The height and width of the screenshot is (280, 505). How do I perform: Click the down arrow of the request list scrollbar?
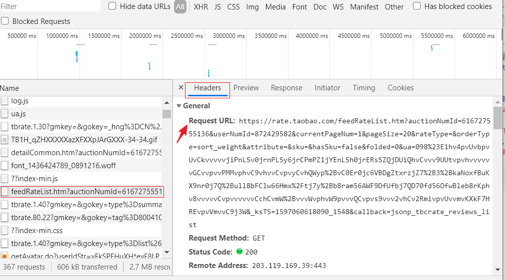click(x=166, y=252)
